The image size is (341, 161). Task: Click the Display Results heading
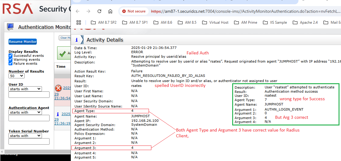tap(23, 52)
